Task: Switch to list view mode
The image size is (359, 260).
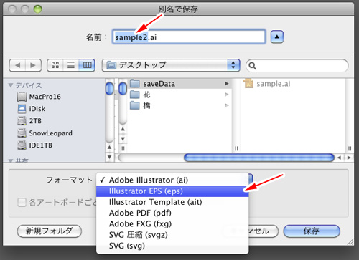Action: coord(71,65)
